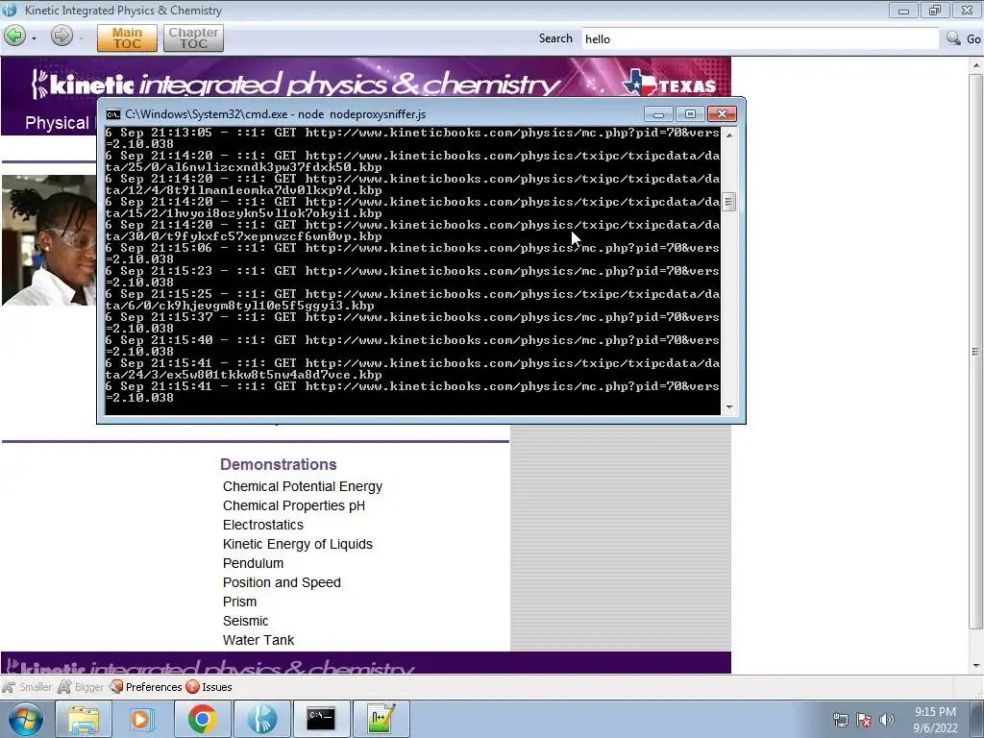Focus the Search field containing hello
Image resolution: width=984 pixels, height=738 pixels.
[x=760, y=38]
